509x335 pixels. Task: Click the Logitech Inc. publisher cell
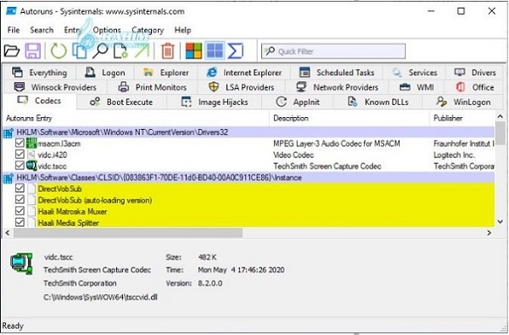pyautogui.click(x=453, y=155)
